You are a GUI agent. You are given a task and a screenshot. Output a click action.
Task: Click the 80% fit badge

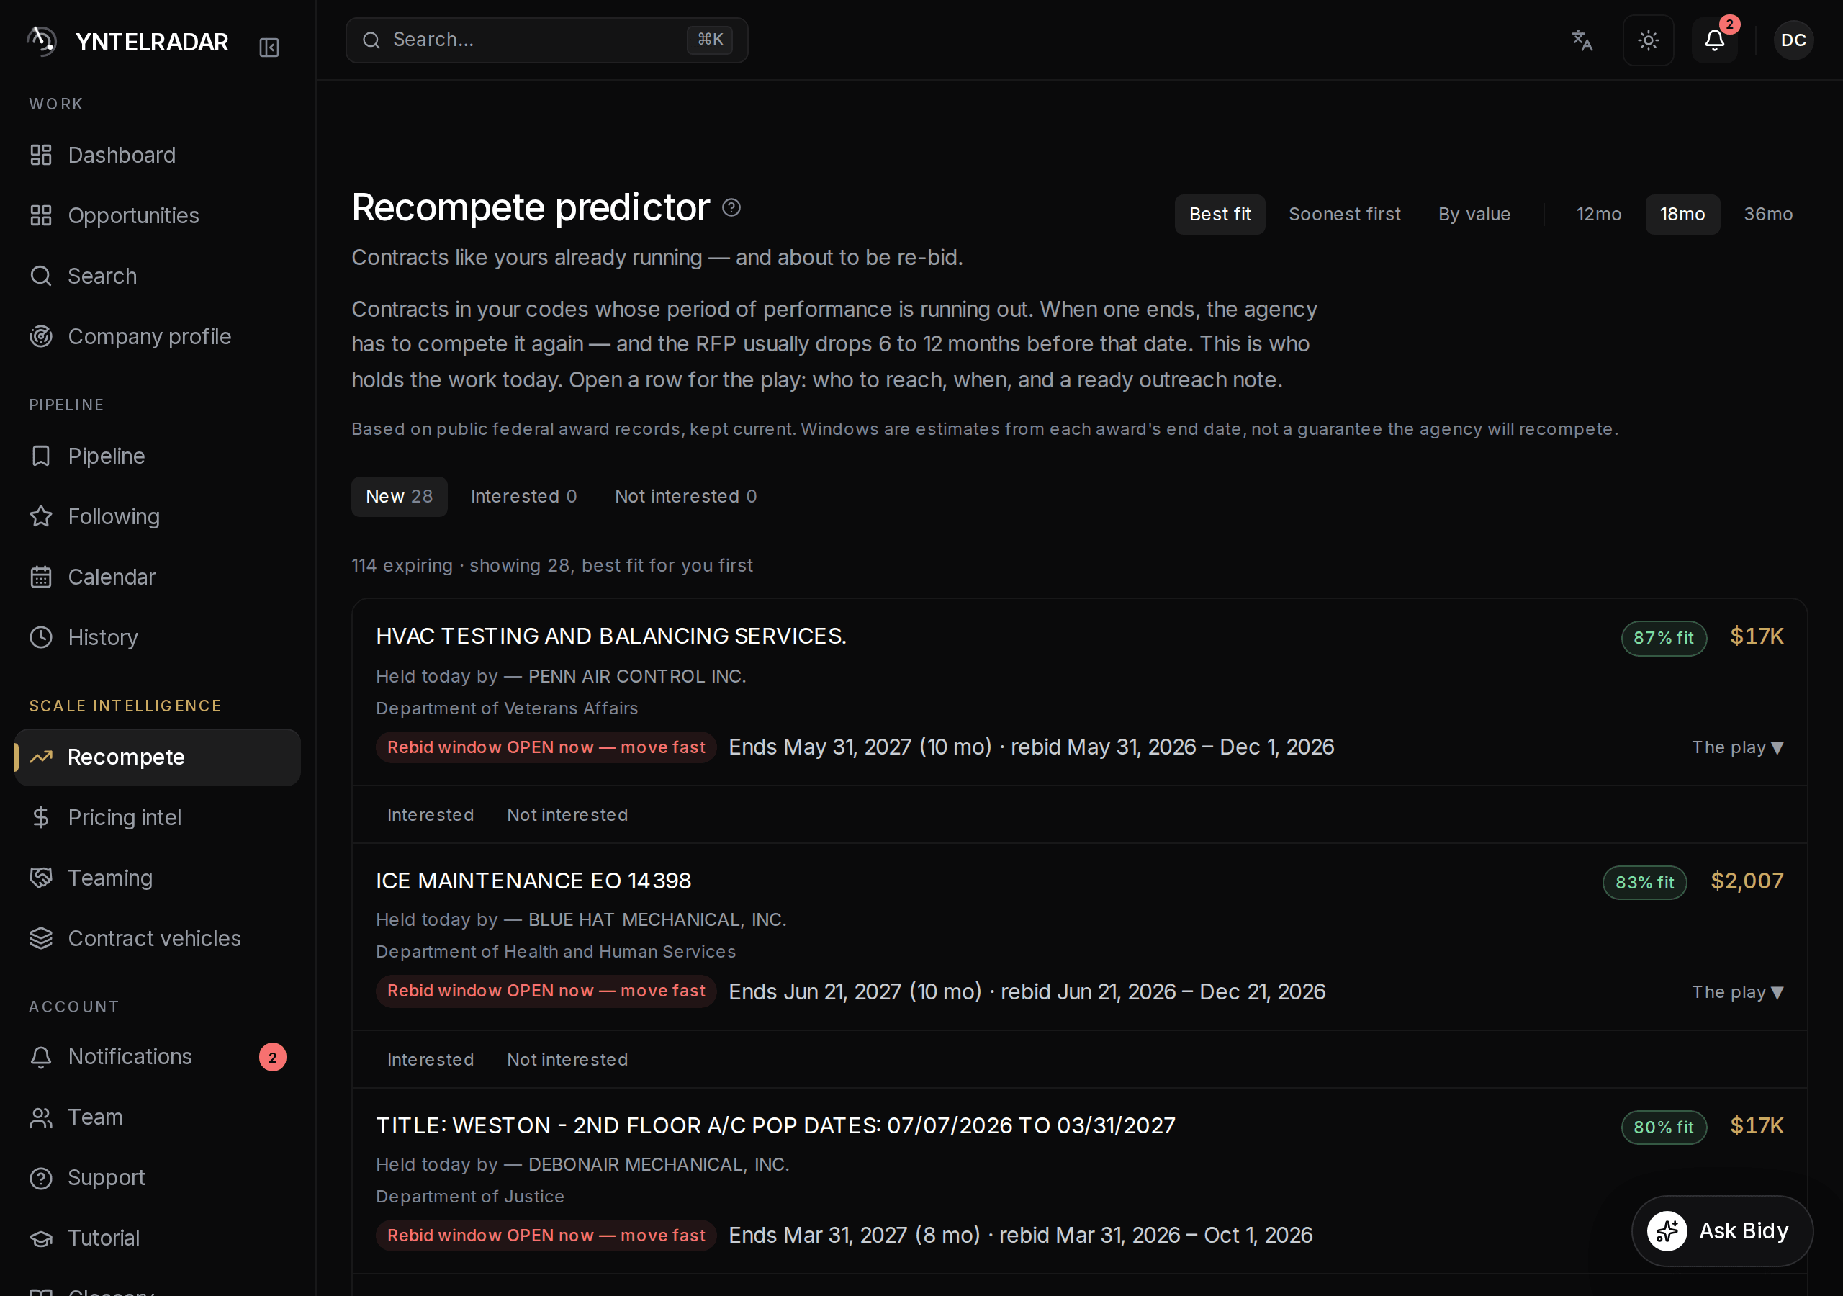point(1663,1128)
